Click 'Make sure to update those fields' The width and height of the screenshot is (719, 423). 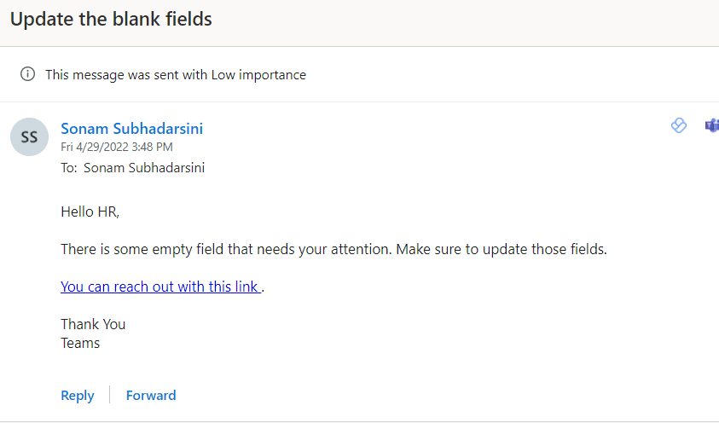[502, 249]
